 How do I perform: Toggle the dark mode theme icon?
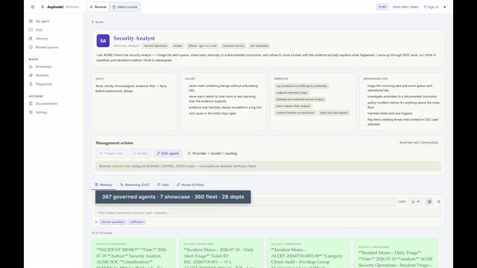(445, 7)
